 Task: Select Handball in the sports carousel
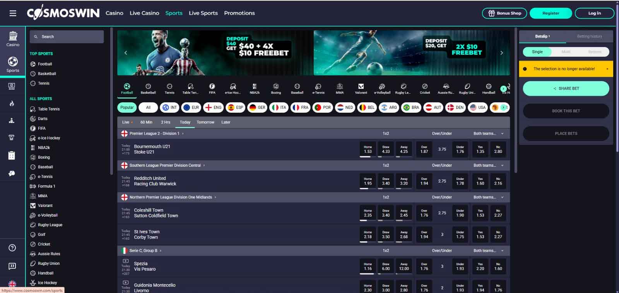[x=489, y=88]
